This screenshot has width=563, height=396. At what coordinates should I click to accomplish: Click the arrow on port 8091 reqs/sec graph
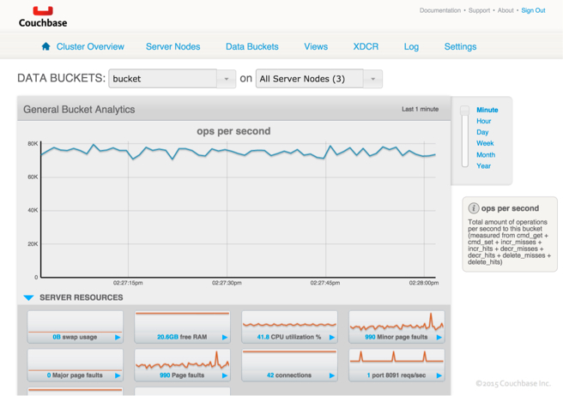click(x=439, y=375)
